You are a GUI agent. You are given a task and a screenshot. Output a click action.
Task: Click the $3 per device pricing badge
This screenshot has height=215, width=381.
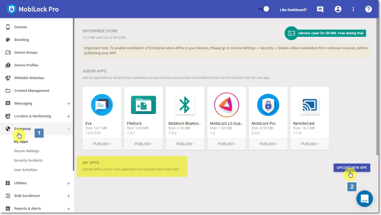325,33
